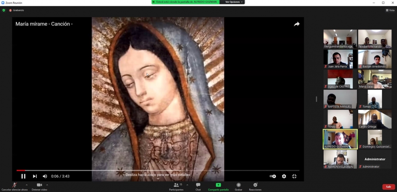This screenshot has width=397, height=192.
Task: Unmute microphone with Cancelar silenciar ahora
Action: (15, 186)
